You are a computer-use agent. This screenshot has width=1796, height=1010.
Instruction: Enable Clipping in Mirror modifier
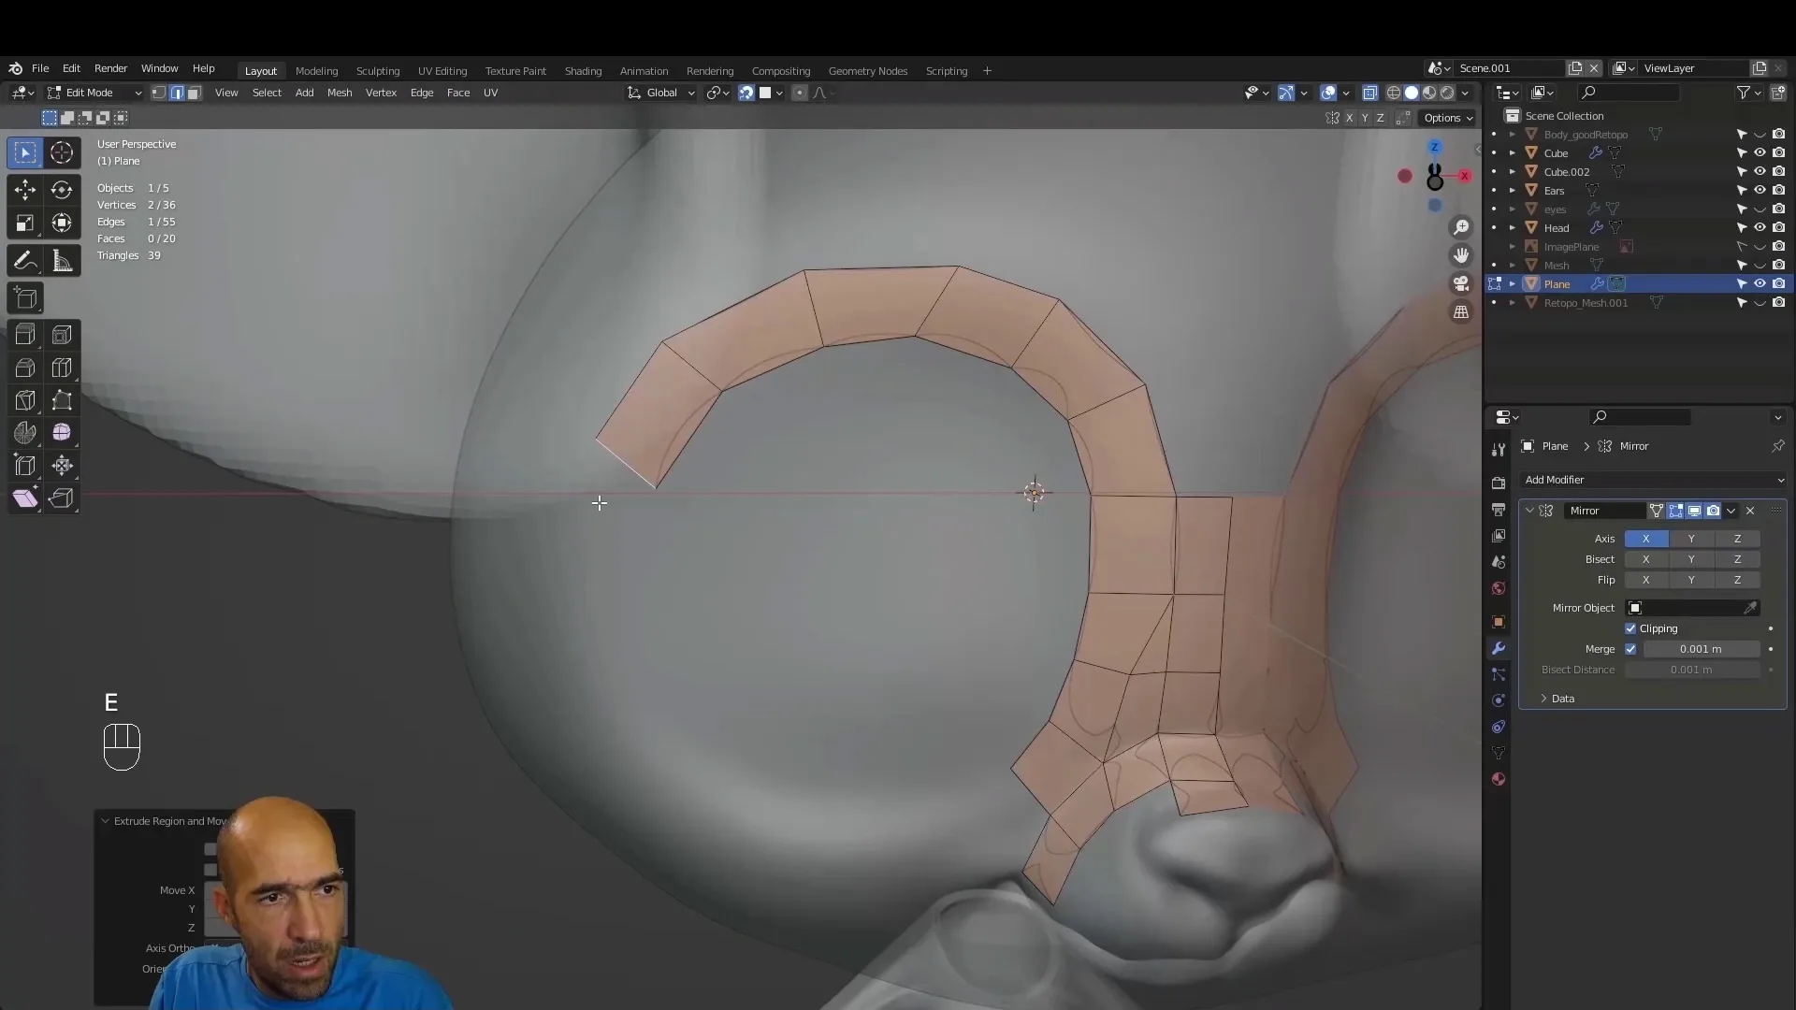tap(1632, 628)
